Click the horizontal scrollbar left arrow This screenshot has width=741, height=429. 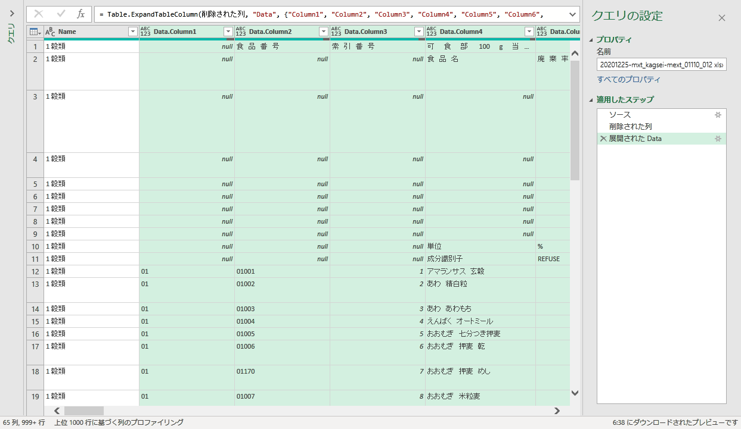[57, 411]
